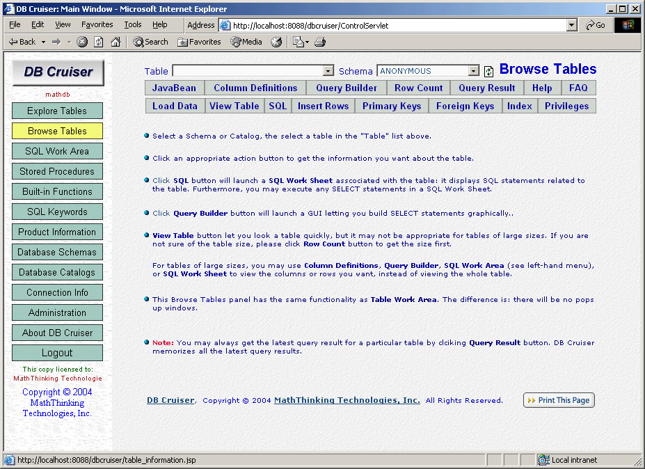Image resolution: width=645 pixels, height=469 pixels.
Task: Refresh the page using the toolbar Refresh icon
Action: (99, 42)
